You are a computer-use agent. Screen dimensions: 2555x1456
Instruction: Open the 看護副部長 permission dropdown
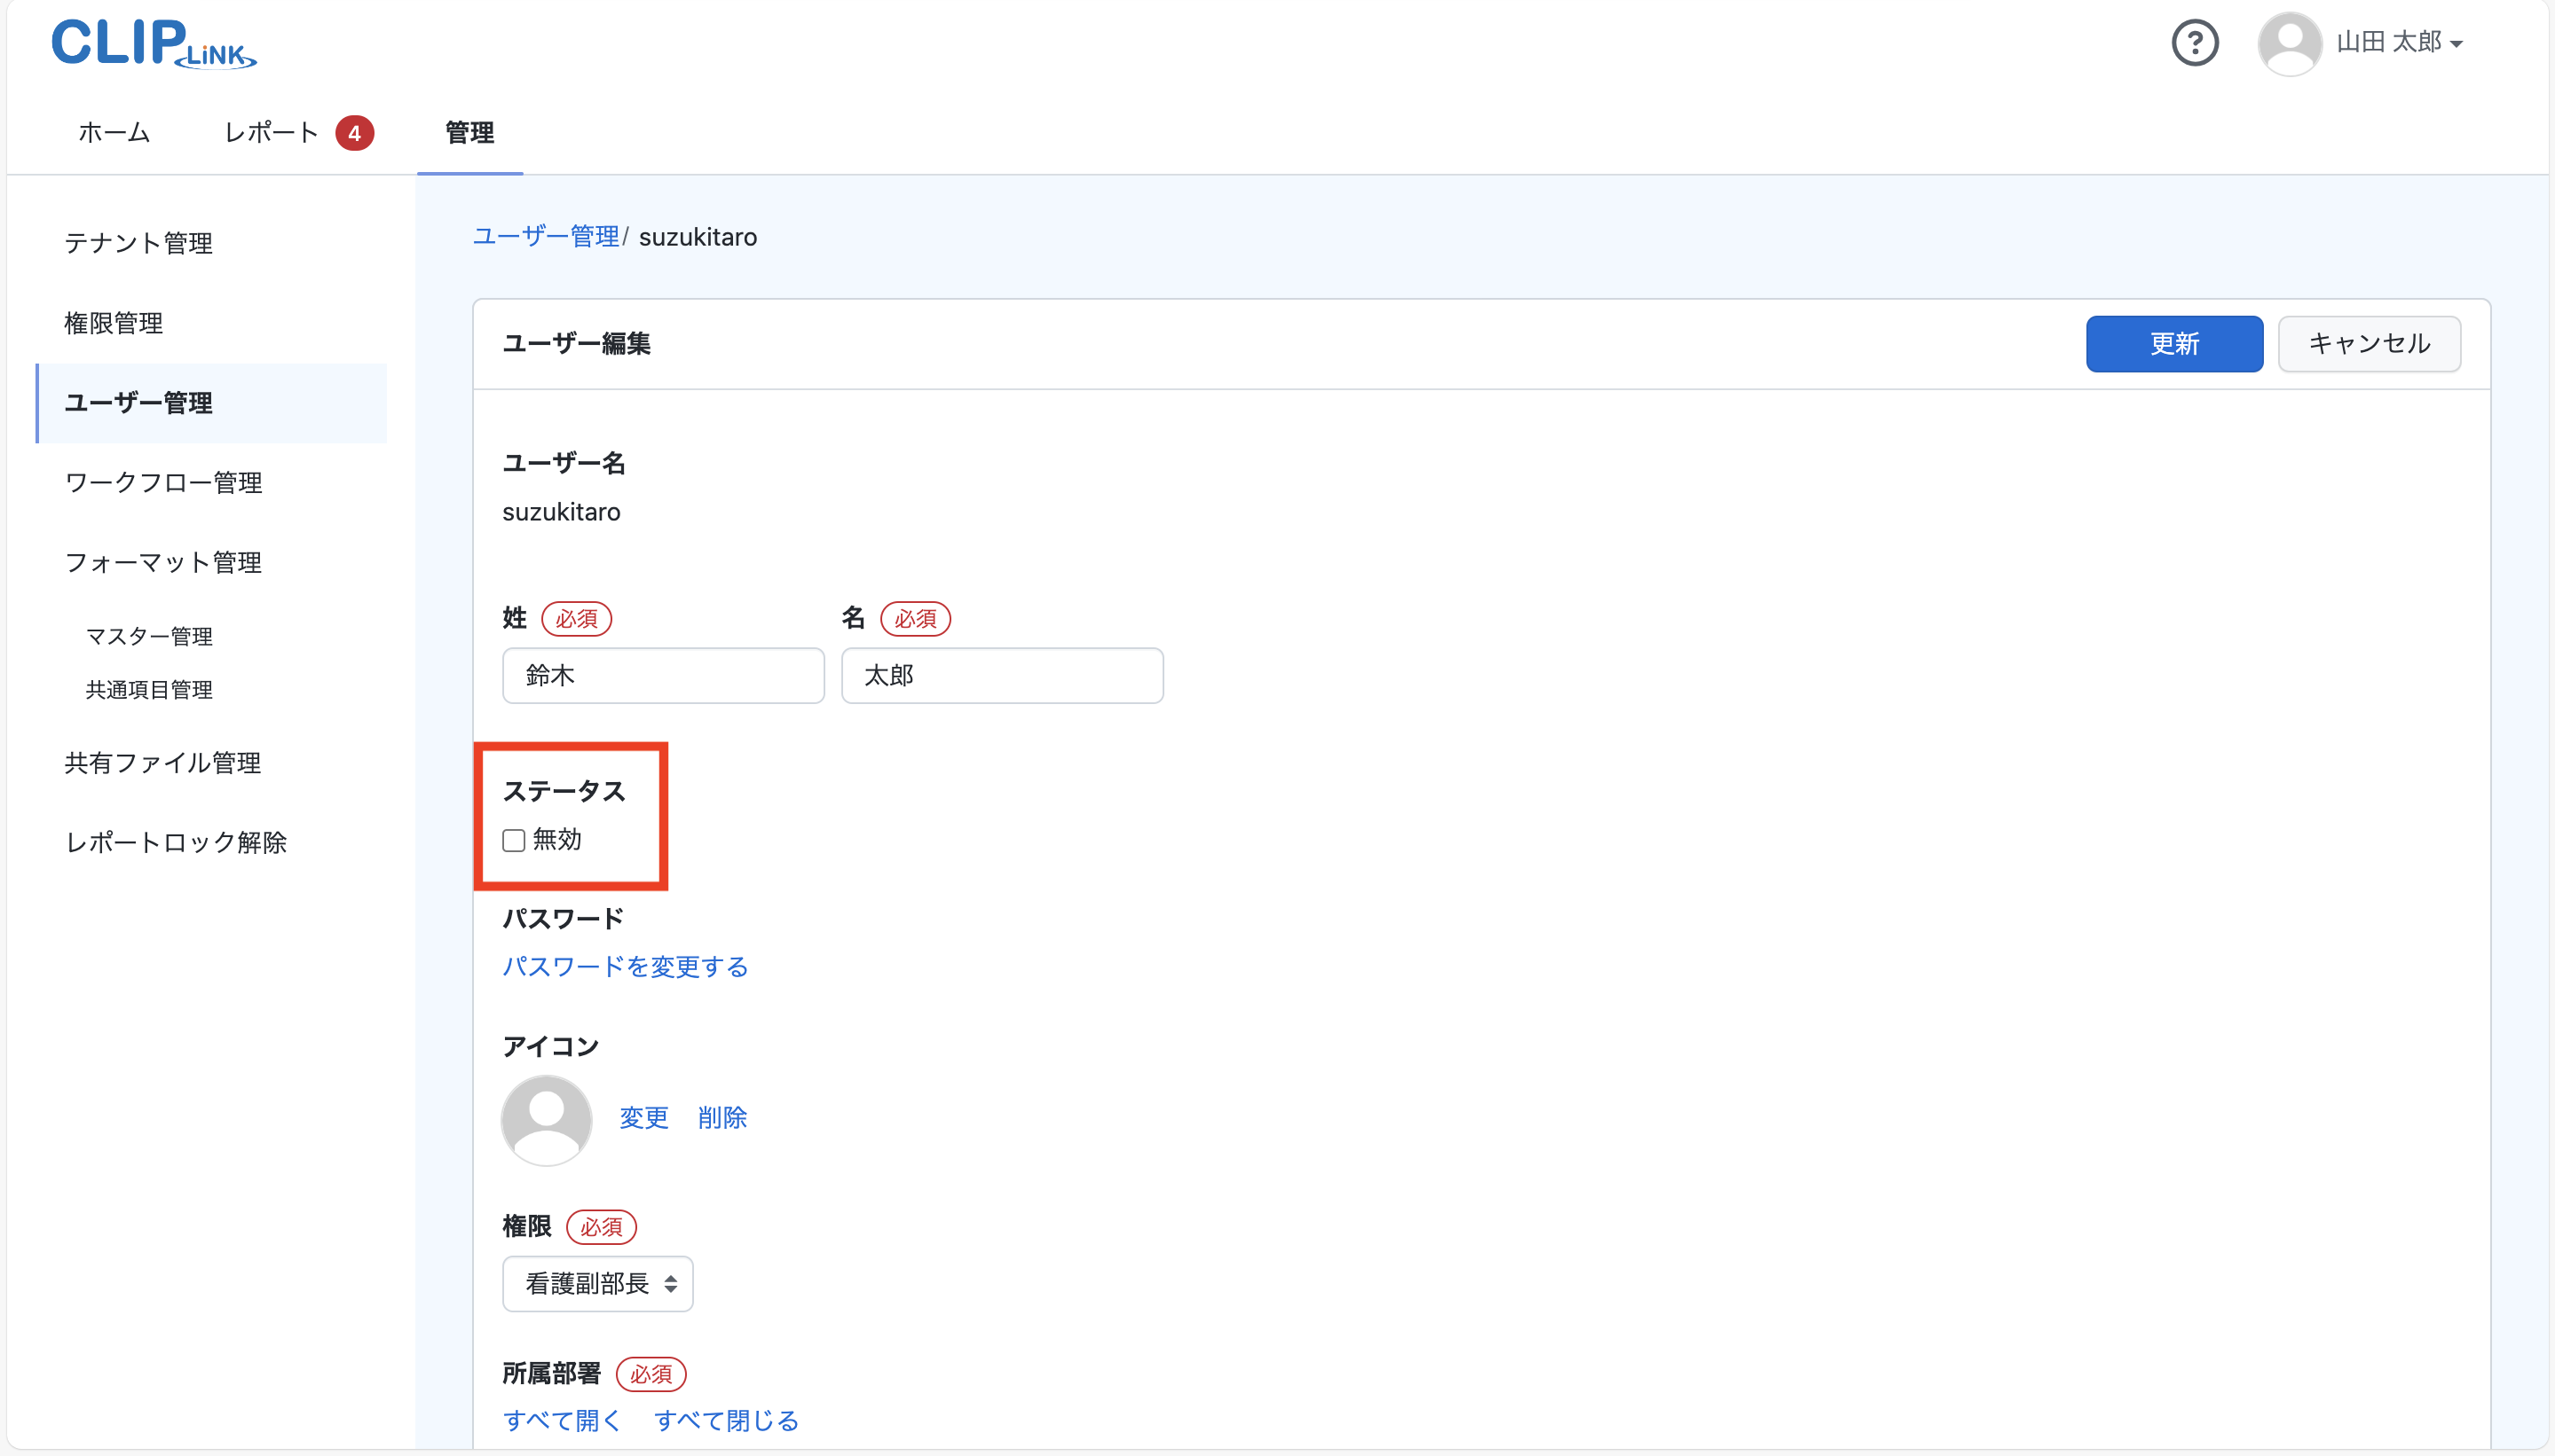(x=596, y=1283)
